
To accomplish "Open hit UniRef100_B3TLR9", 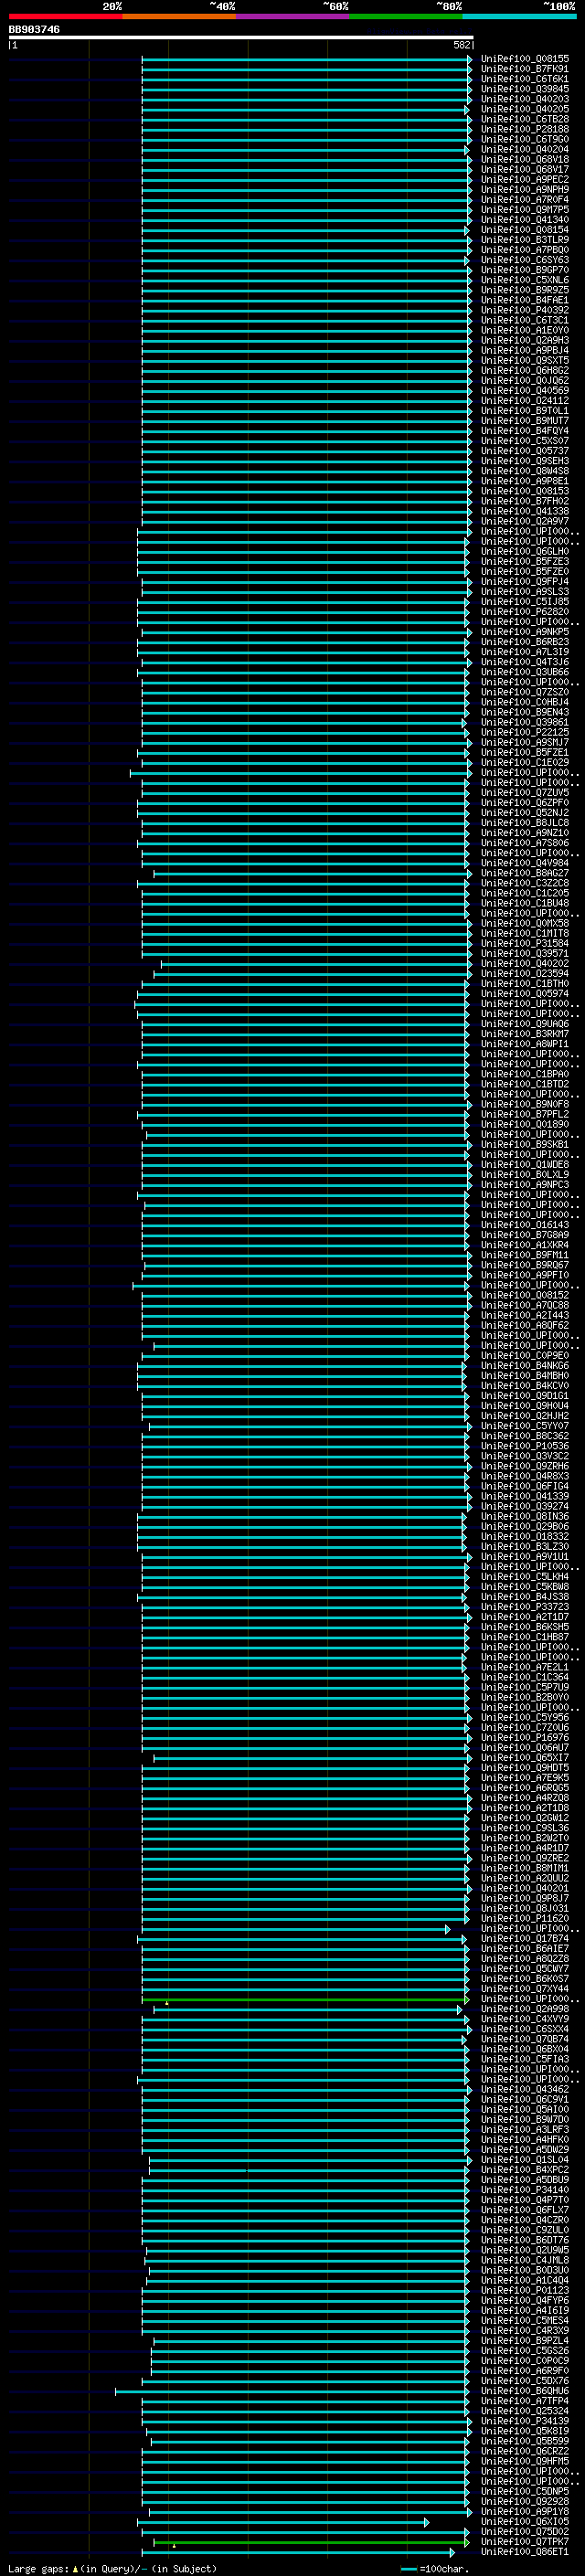I will [525, 240].
